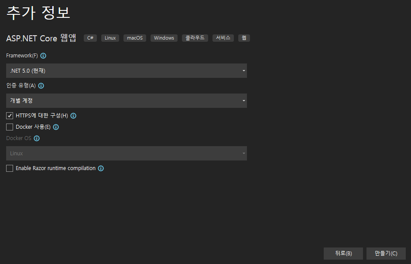Viewport: 411px width, 264px height.
Task: Click the ASP.NET Core 웹앱 template title
Action: [x=41, y=38]
